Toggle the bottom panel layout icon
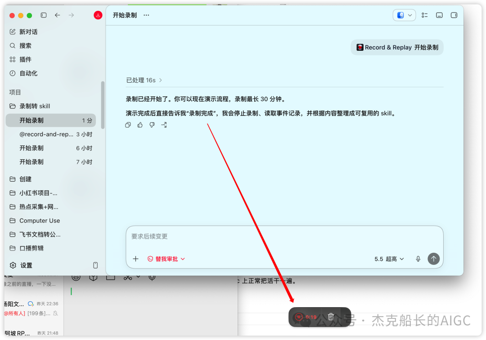 439,15
